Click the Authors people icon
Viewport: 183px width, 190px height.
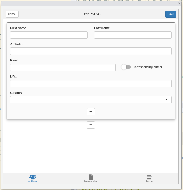pos(33,177)
